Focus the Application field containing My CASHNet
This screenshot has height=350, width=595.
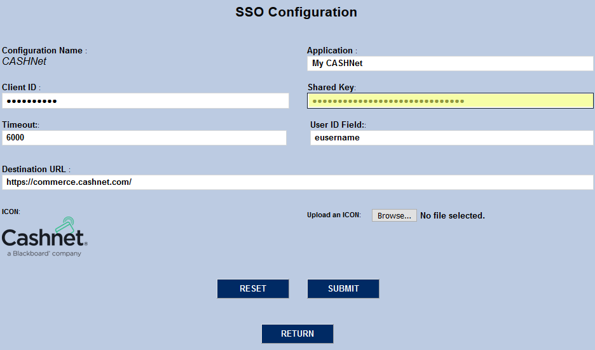[x=450, y=64]
